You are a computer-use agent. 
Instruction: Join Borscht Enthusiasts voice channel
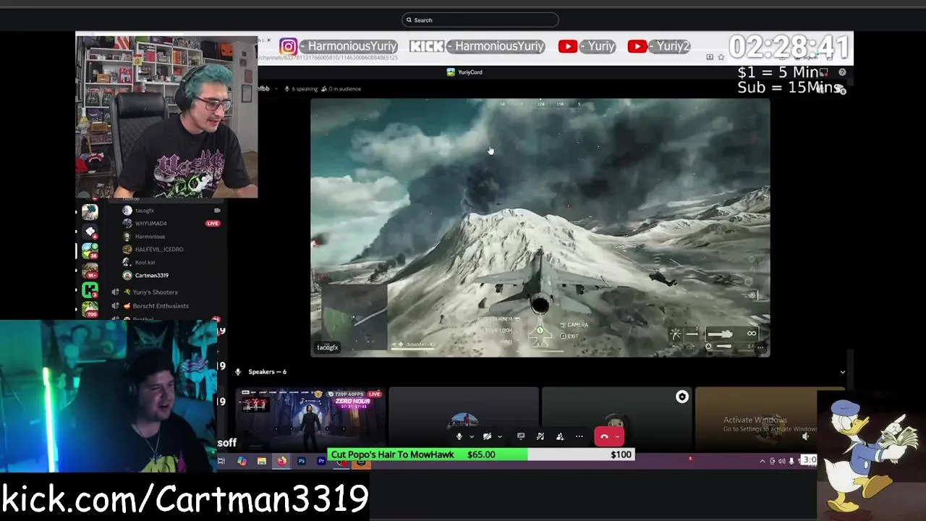(160, 306)
